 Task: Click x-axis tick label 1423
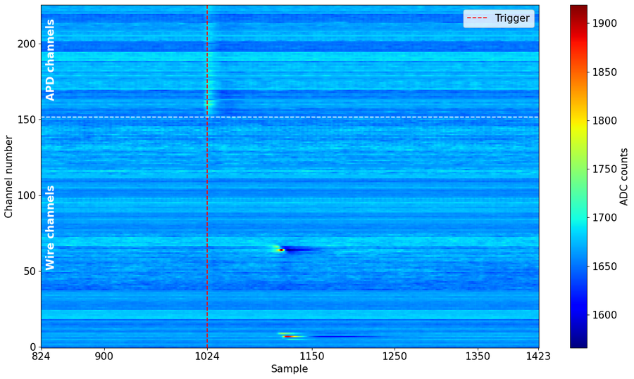tap(539, 356)
